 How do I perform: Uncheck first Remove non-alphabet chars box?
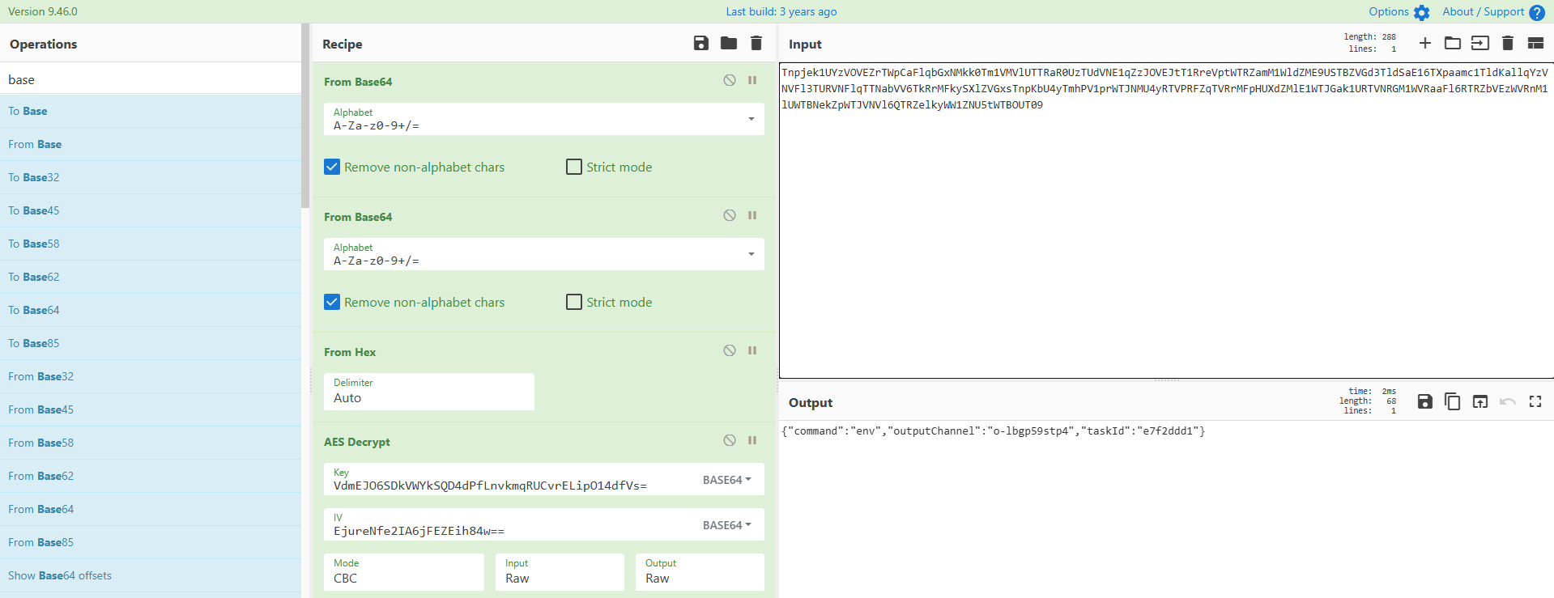click(x=332, y=168)
